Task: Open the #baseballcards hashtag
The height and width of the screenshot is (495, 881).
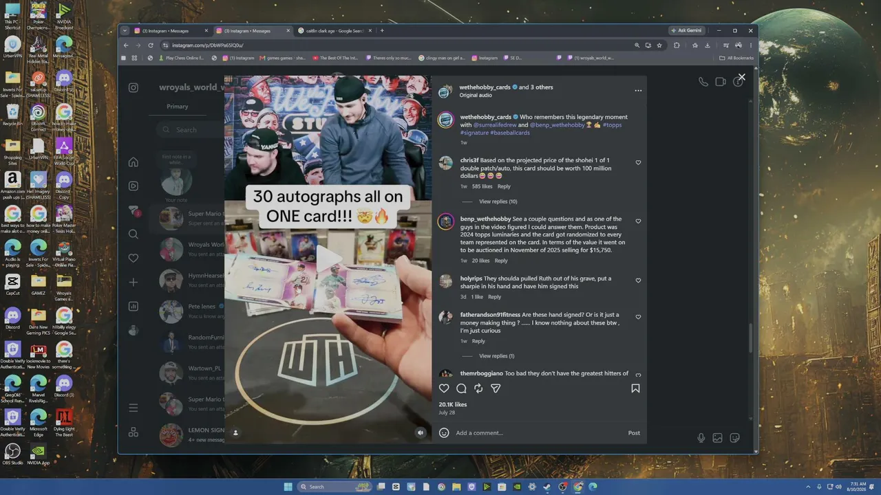Action: [510, 133]
